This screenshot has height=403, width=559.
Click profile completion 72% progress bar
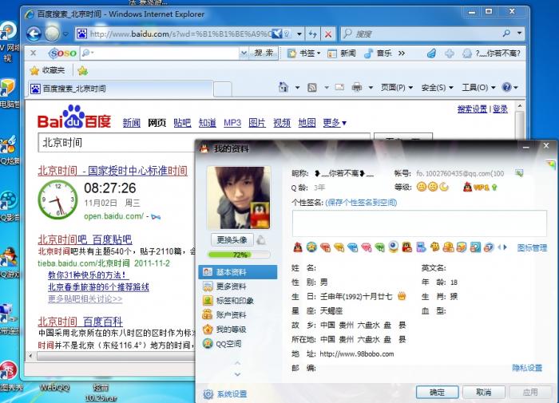239,255
